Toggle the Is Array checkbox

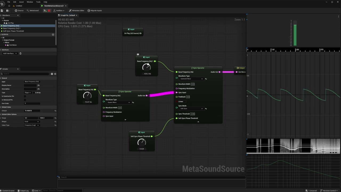pos(34,93)
